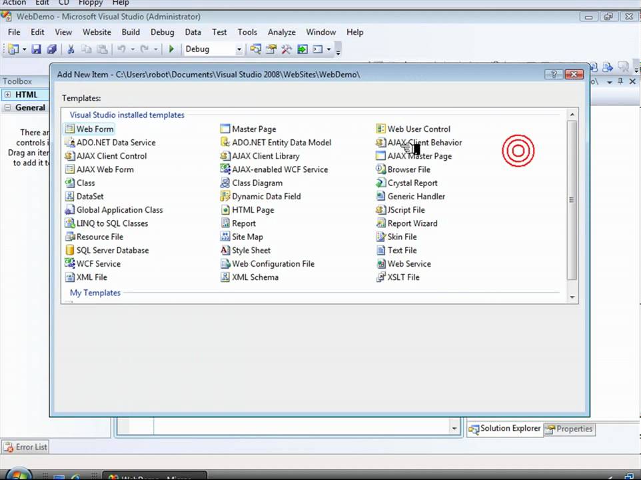
Task: Select XML File template
Action: click(86, 277)
